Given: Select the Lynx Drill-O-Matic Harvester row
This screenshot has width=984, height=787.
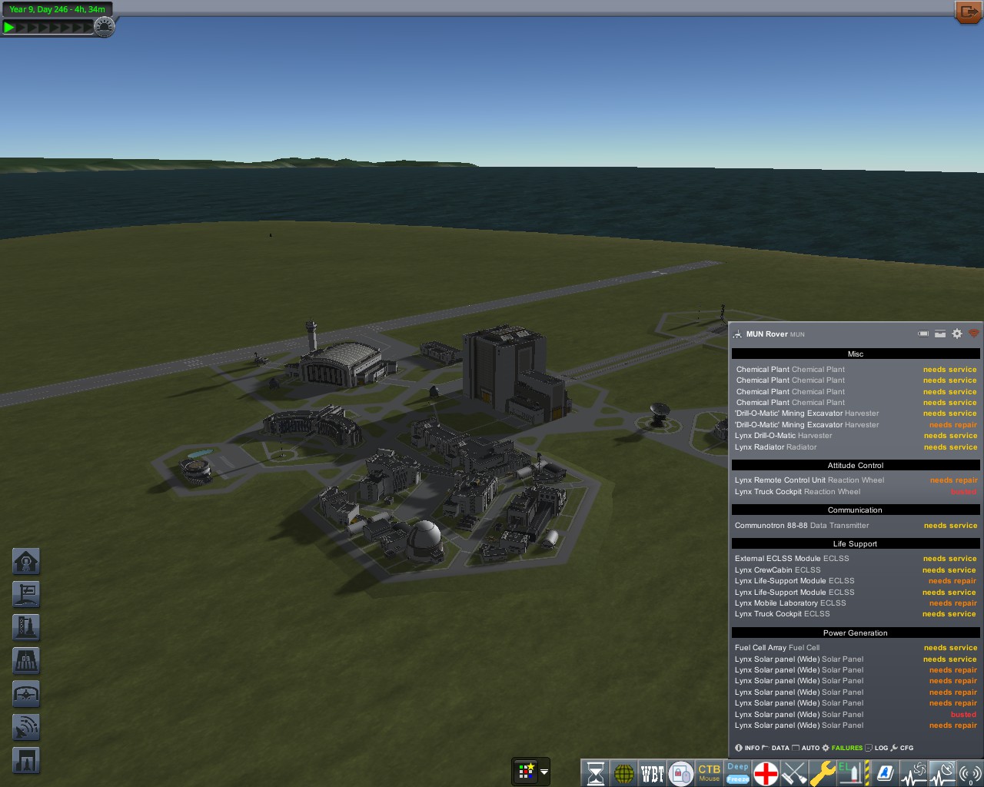Looking at the screenshot, I should tap(856, 436).
